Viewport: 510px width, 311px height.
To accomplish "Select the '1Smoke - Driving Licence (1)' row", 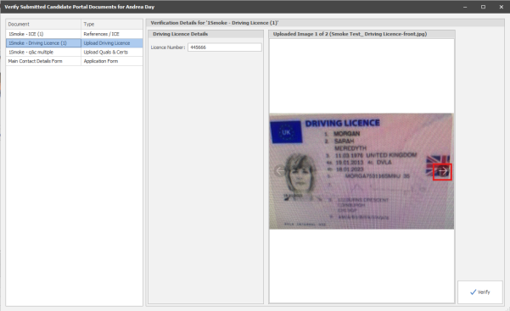I will click(74, 43).
